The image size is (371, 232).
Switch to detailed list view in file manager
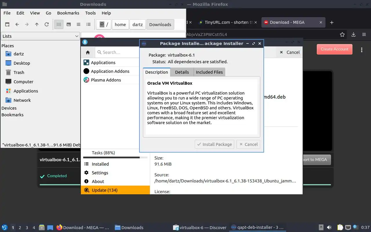coord(88,25)
